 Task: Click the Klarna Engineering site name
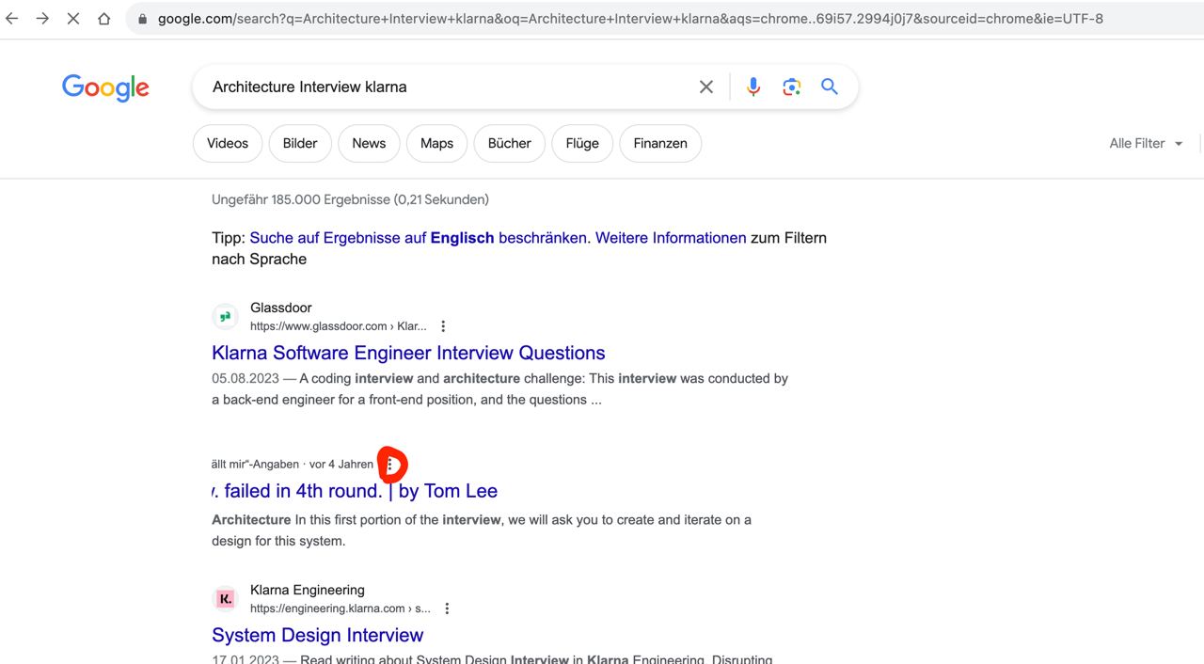[x=308, y=590]
